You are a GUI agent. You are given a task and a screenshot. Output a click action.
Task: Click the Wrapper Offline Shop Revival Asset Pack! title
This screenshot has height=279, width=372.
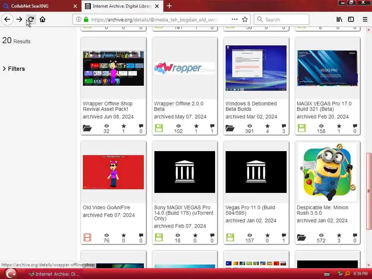tap(108, 106)
